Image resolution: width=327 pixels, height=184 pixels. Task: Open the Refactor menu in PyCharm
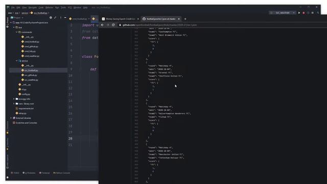[49, 8]
